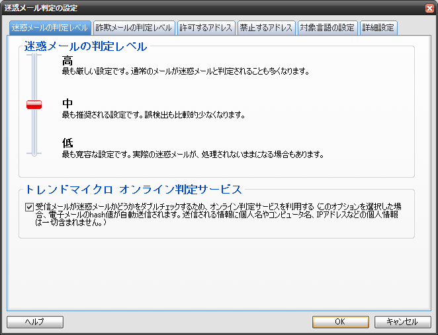The width and height of the screenshot is (438, 335).
Task: Click the 低 level heading
Action: click(67, 143)
